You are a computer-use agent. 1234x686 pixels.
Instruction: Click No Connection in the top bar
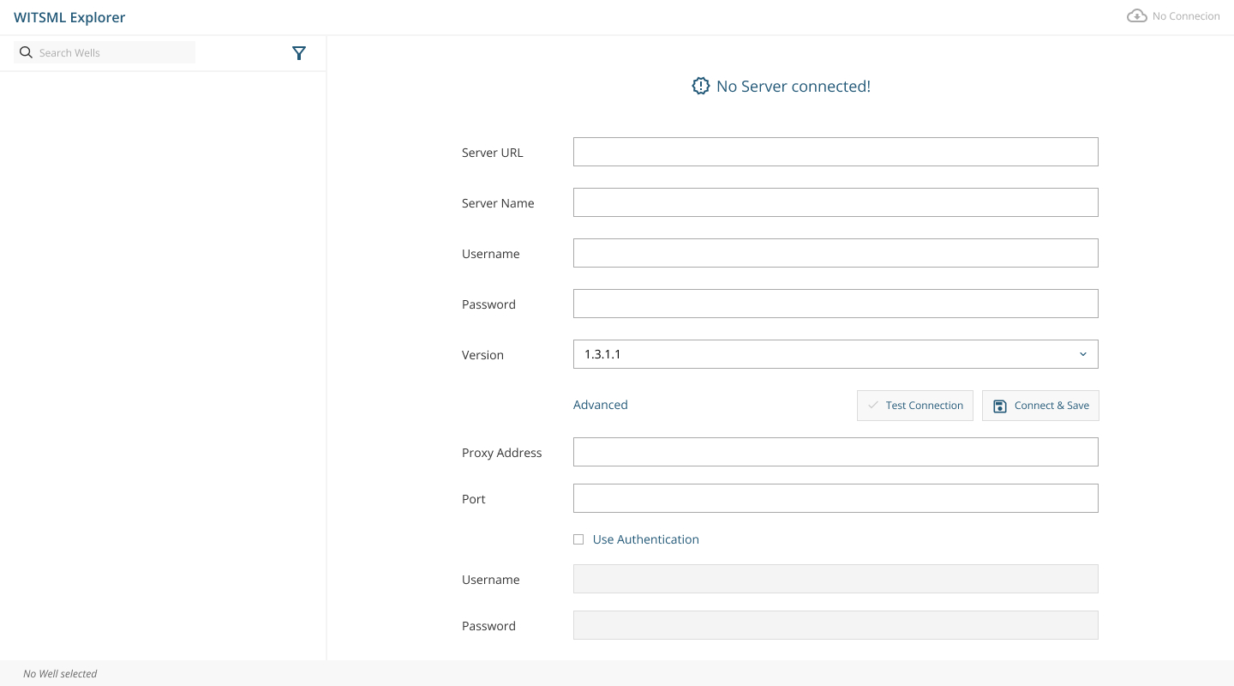1185,15
